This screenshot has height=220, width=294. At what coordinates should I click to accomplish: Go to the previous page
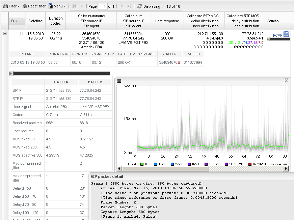[81, 6]
